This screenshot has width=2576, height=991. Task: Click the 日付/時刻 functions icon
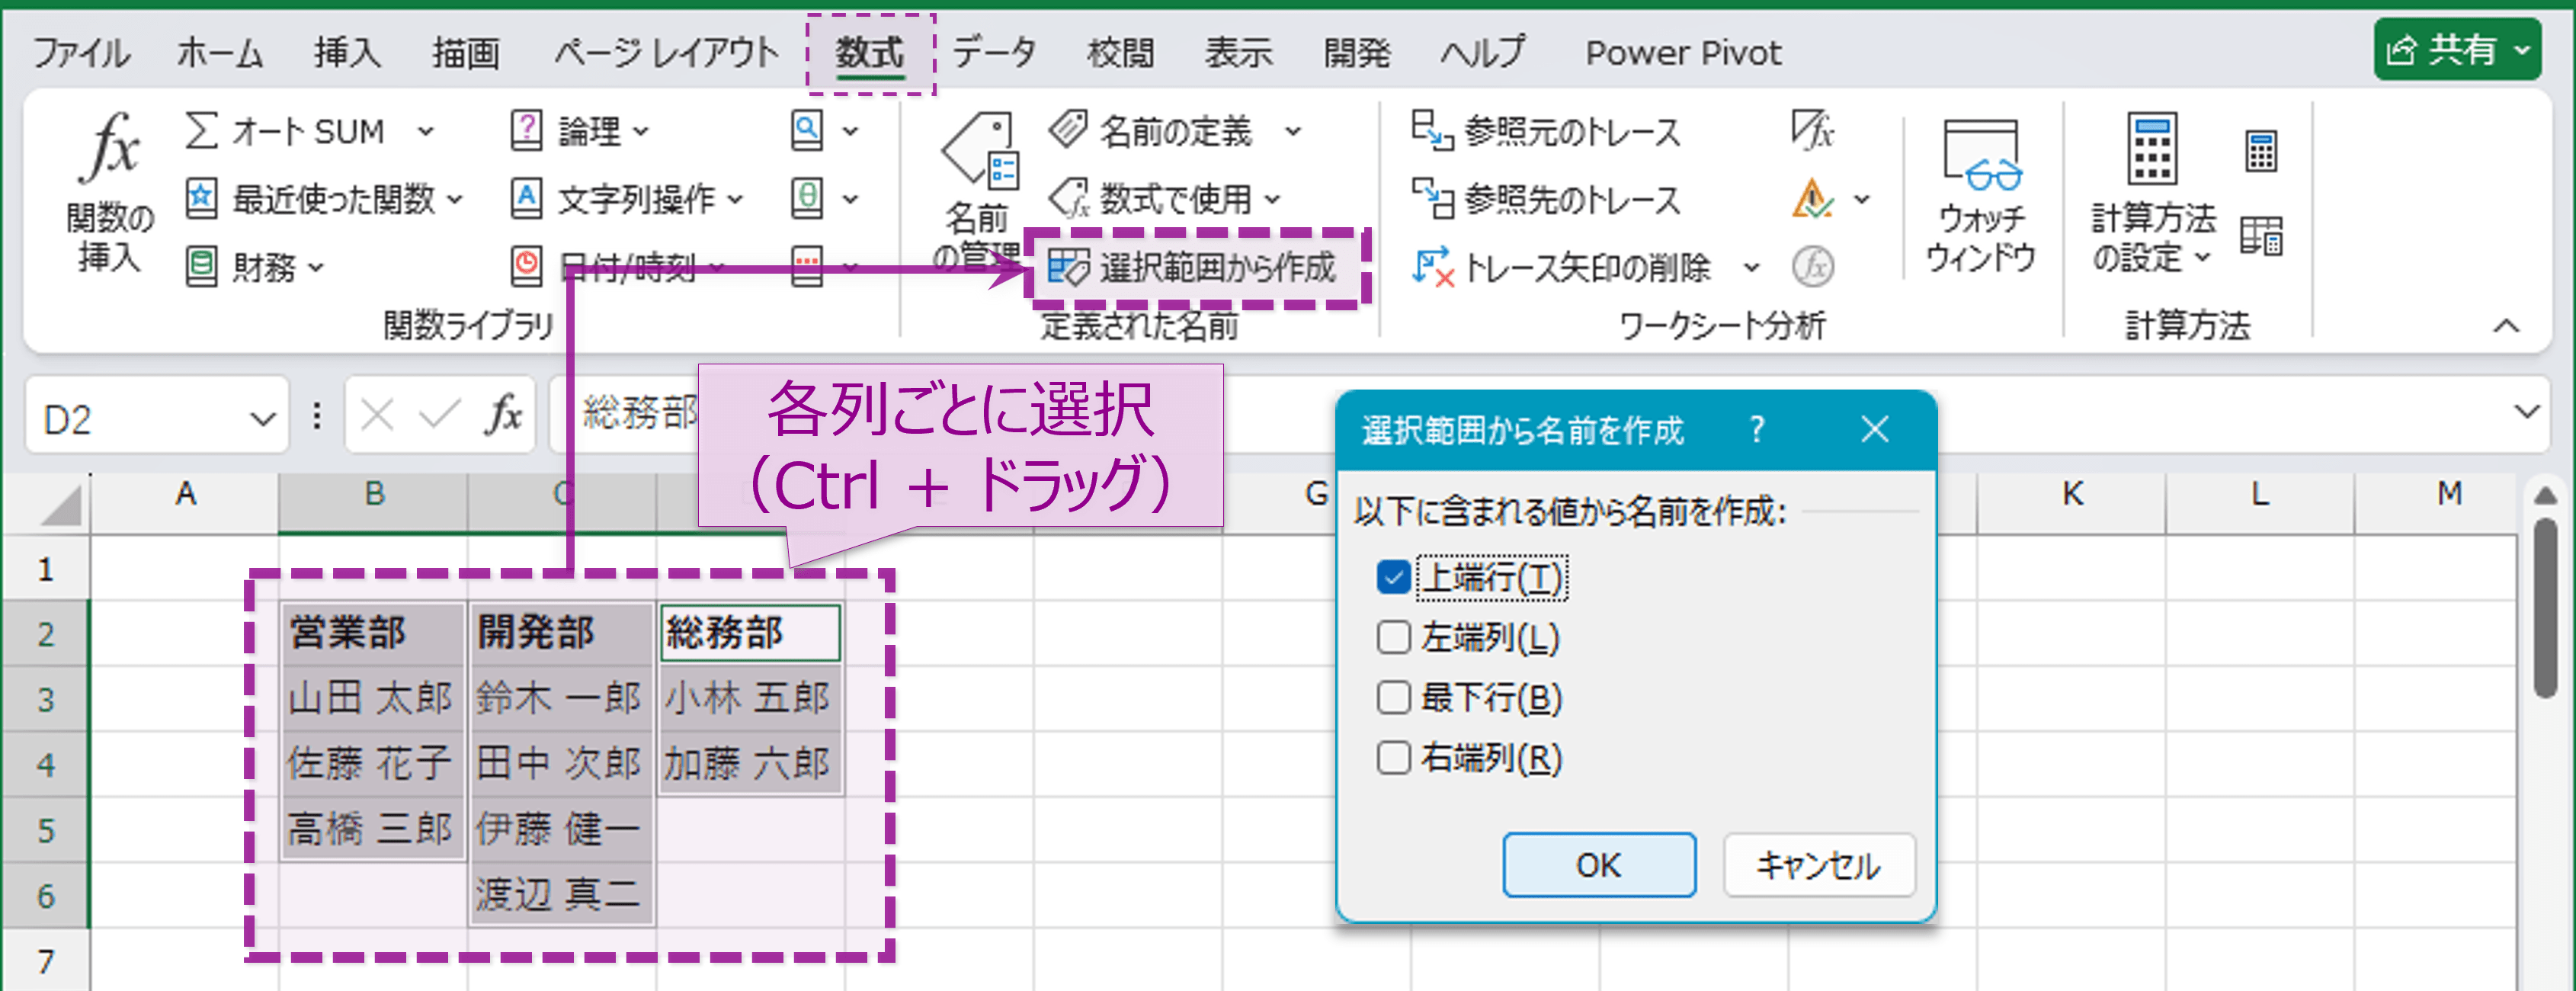(527, 266)
